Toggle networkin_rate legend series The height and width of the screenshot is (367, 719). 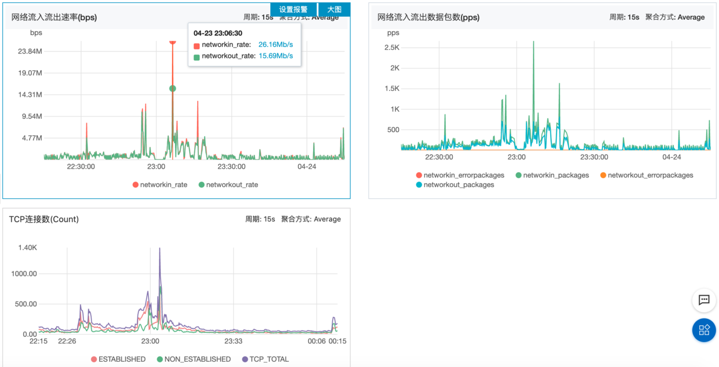pos(160,184)
